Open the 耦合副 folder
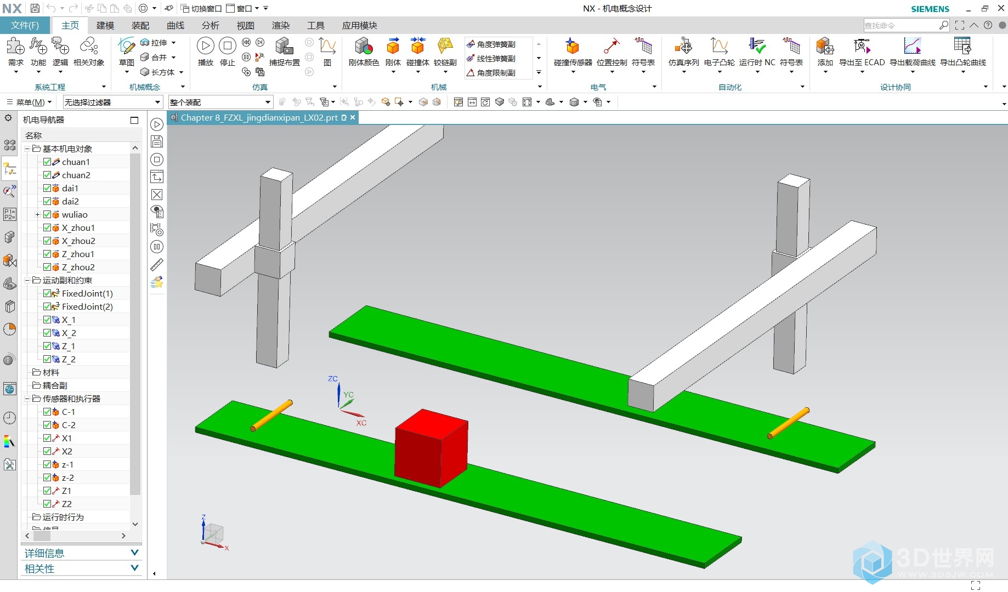The width and height of the screenshot is (1008, 592). click(x=55, y=385)
